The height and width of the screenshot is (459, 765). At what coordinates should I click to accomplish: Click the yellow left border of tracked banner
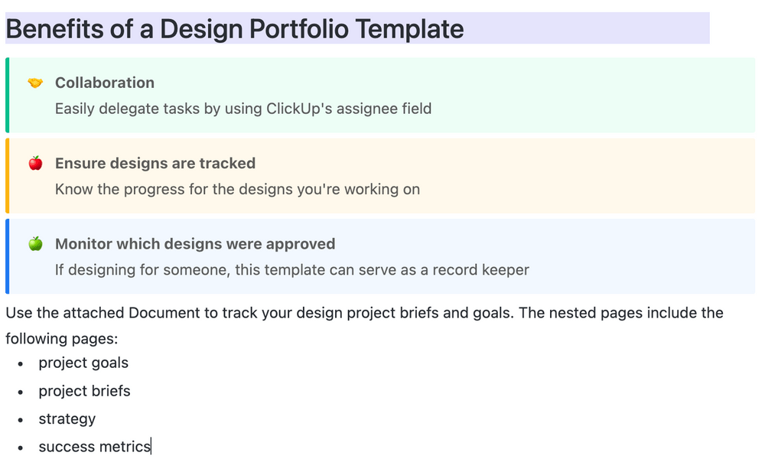(7, 176)
